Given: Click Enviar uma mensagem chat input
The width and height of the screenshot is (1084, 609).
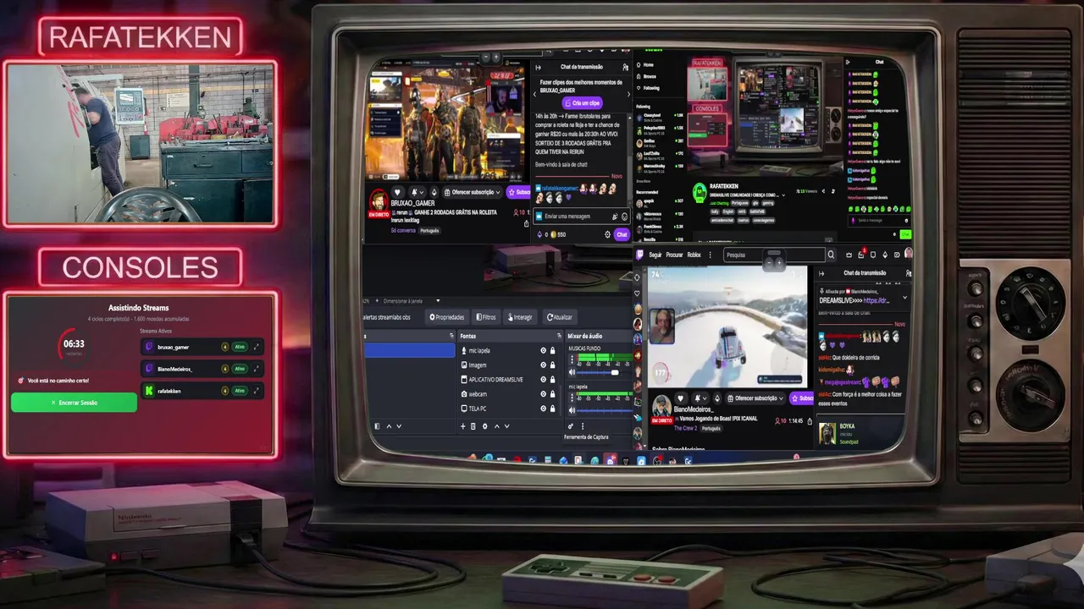Looking at the screenshot, I should 582,217.
